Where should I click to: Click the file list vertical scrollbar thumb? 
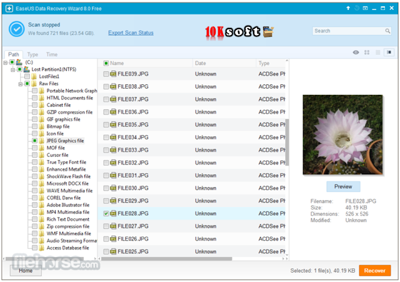tap(287, 142)
